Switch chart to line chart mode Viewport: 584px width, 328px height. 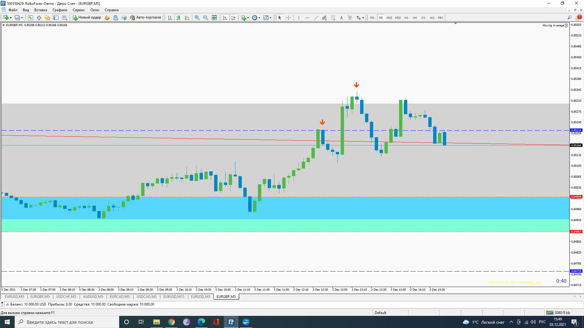(x=187, y=18)
